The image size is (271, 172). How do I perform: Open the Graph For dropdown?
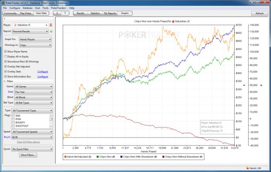tap(35, 39)
